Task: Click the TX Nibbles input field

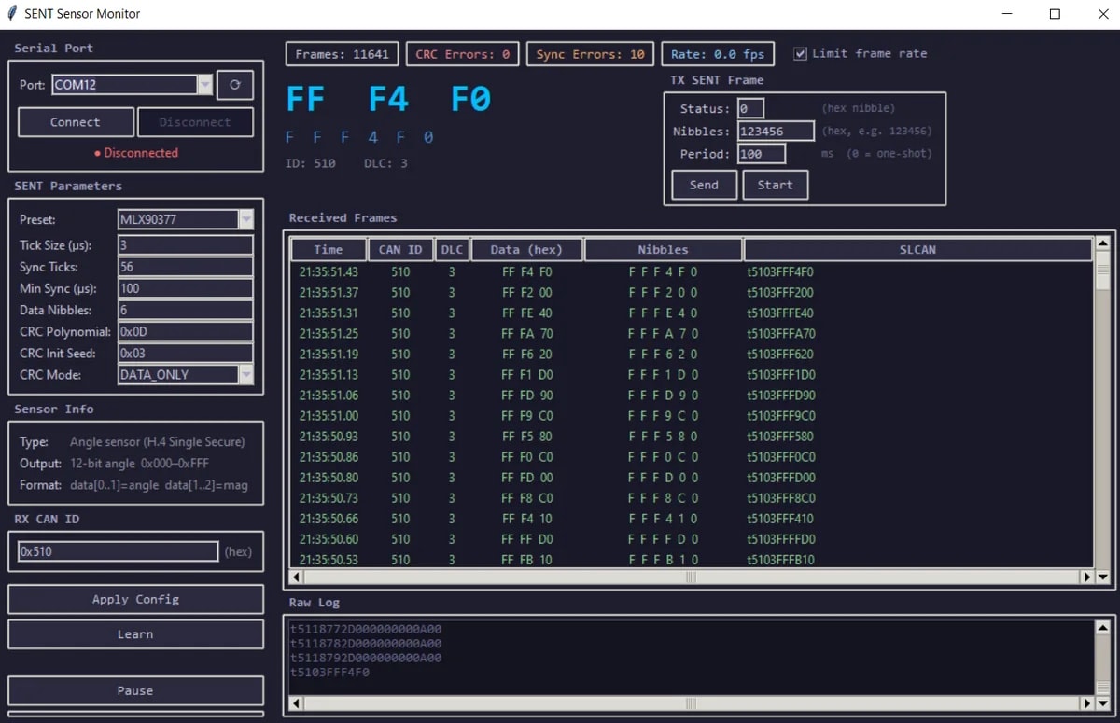Action: tap(776, 132)
